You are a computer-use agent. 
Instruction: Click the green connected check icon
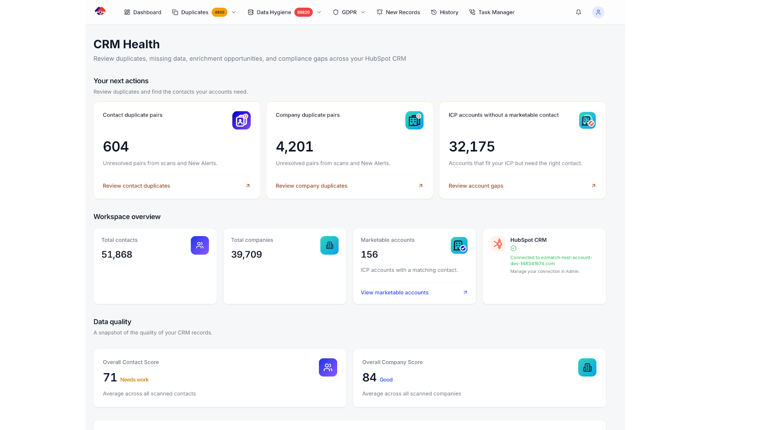click(513, 248)
